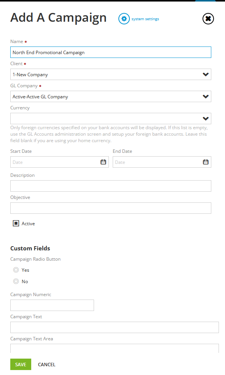This screenshot has height=375, width=225.
Task: Click the Start Date text input
Action: [55, 162]
